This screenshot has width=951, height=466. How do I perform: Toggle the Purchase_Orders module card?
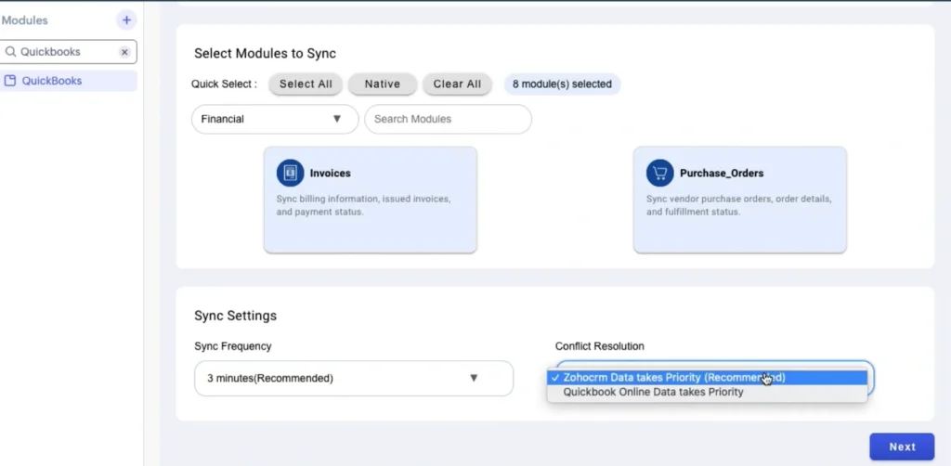[740, 200]
